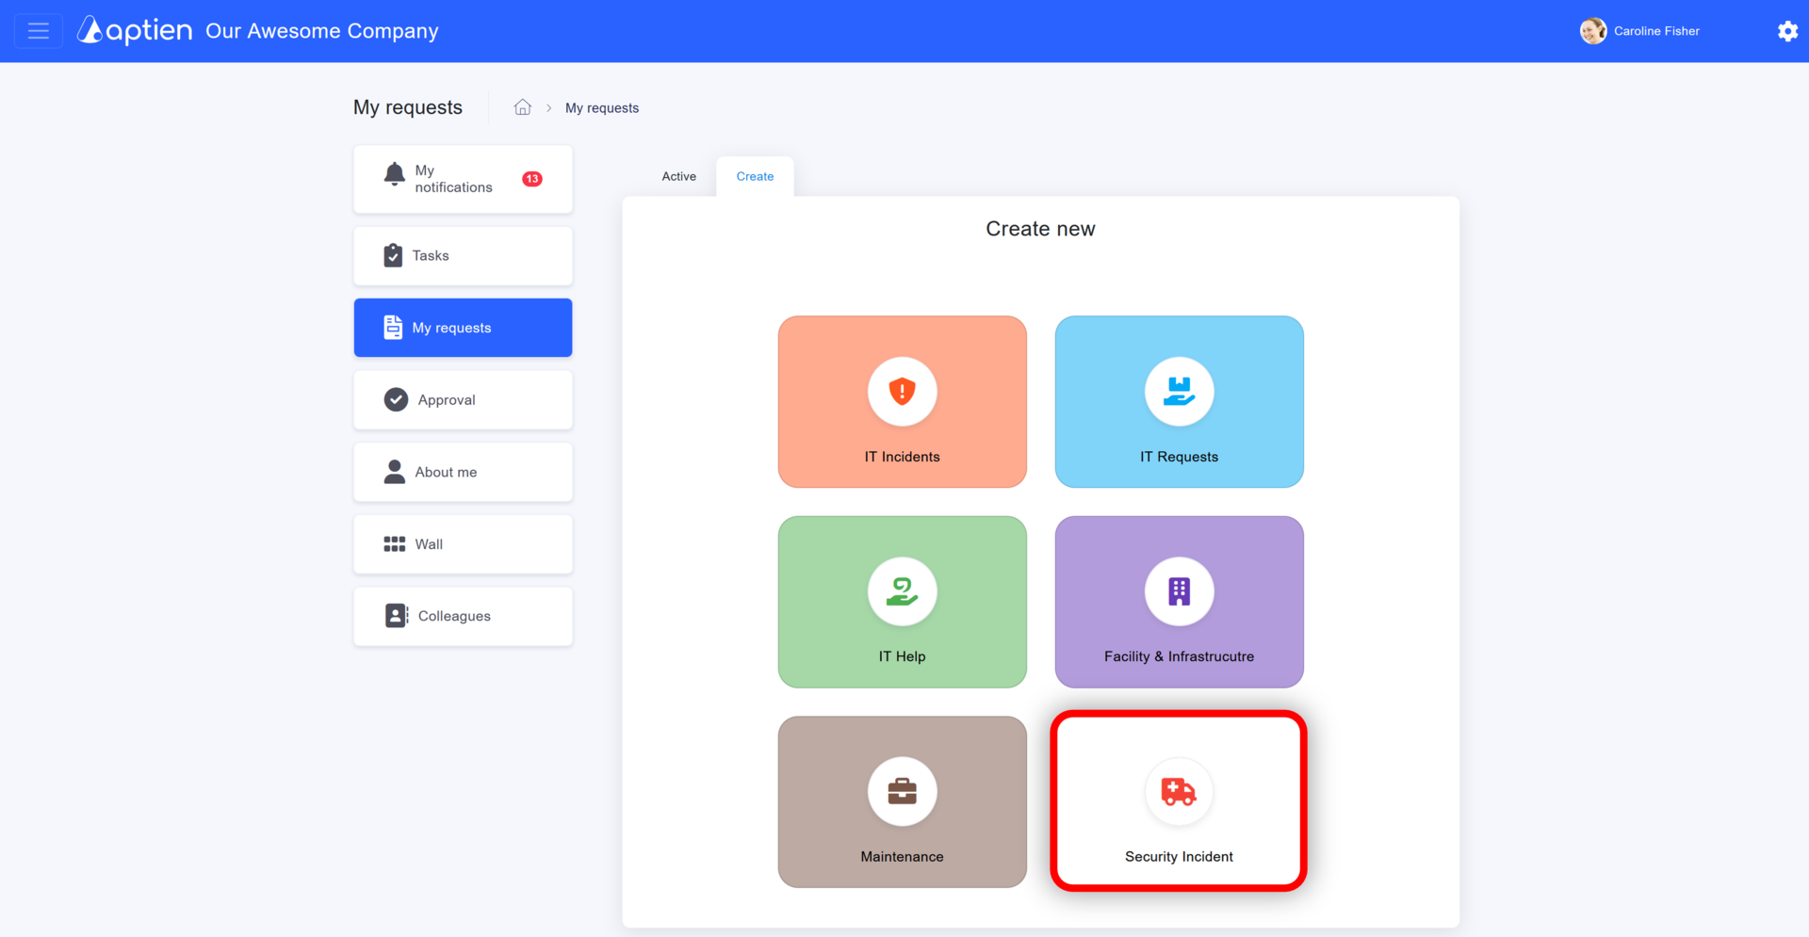Image resolution: width=1809 pixels, height=937 pixels.
Task: Click the notifications count badge 13
Action: 532,179
